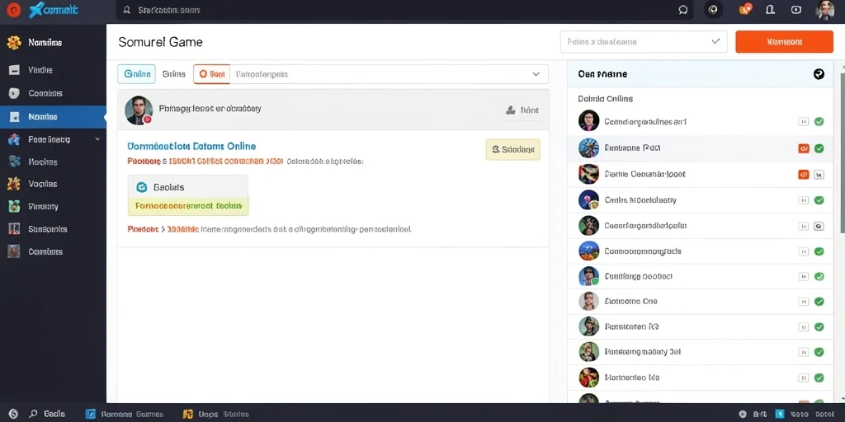Viewport: 845px width, 422px height.
Task: Click small grey button on first online list row
Action: (803, 122)
